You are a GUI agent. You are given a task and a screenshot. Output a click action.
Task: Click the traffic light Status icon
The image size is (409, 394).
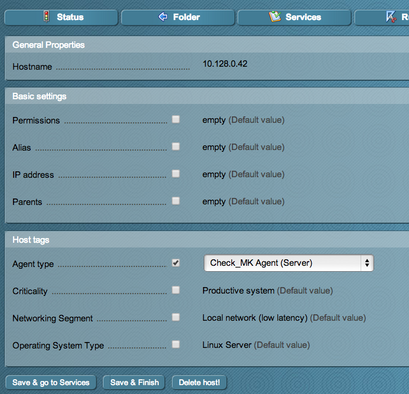click(x=47, y=17)
